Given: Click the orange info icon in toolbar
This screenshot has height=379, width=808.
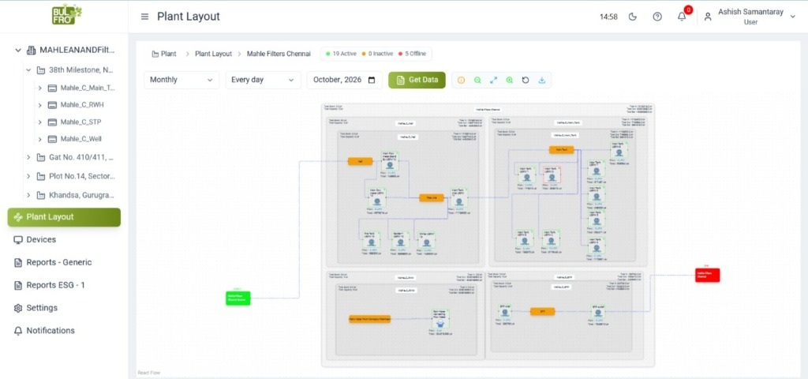Looking at the screenshot, I should (461, 81).
